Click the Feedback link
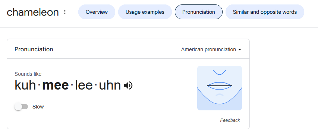318x136 pixels. point(230,120)
